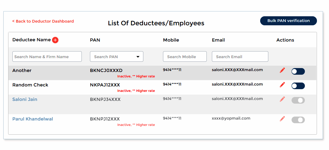Select the Random Check PAN NKPAJ12XXX
Screen dimensions: 329x150
(105, 85)
